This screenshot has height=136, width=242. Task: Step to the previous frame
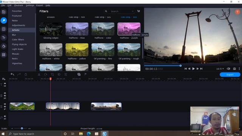189,69
